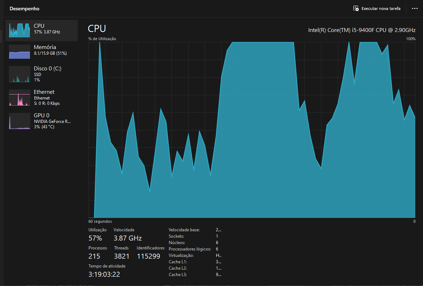Click the Executar nova tarefa icon
The width and height of the screenshot is (423, 286).
pyautogui.click(x=356, y=8)
